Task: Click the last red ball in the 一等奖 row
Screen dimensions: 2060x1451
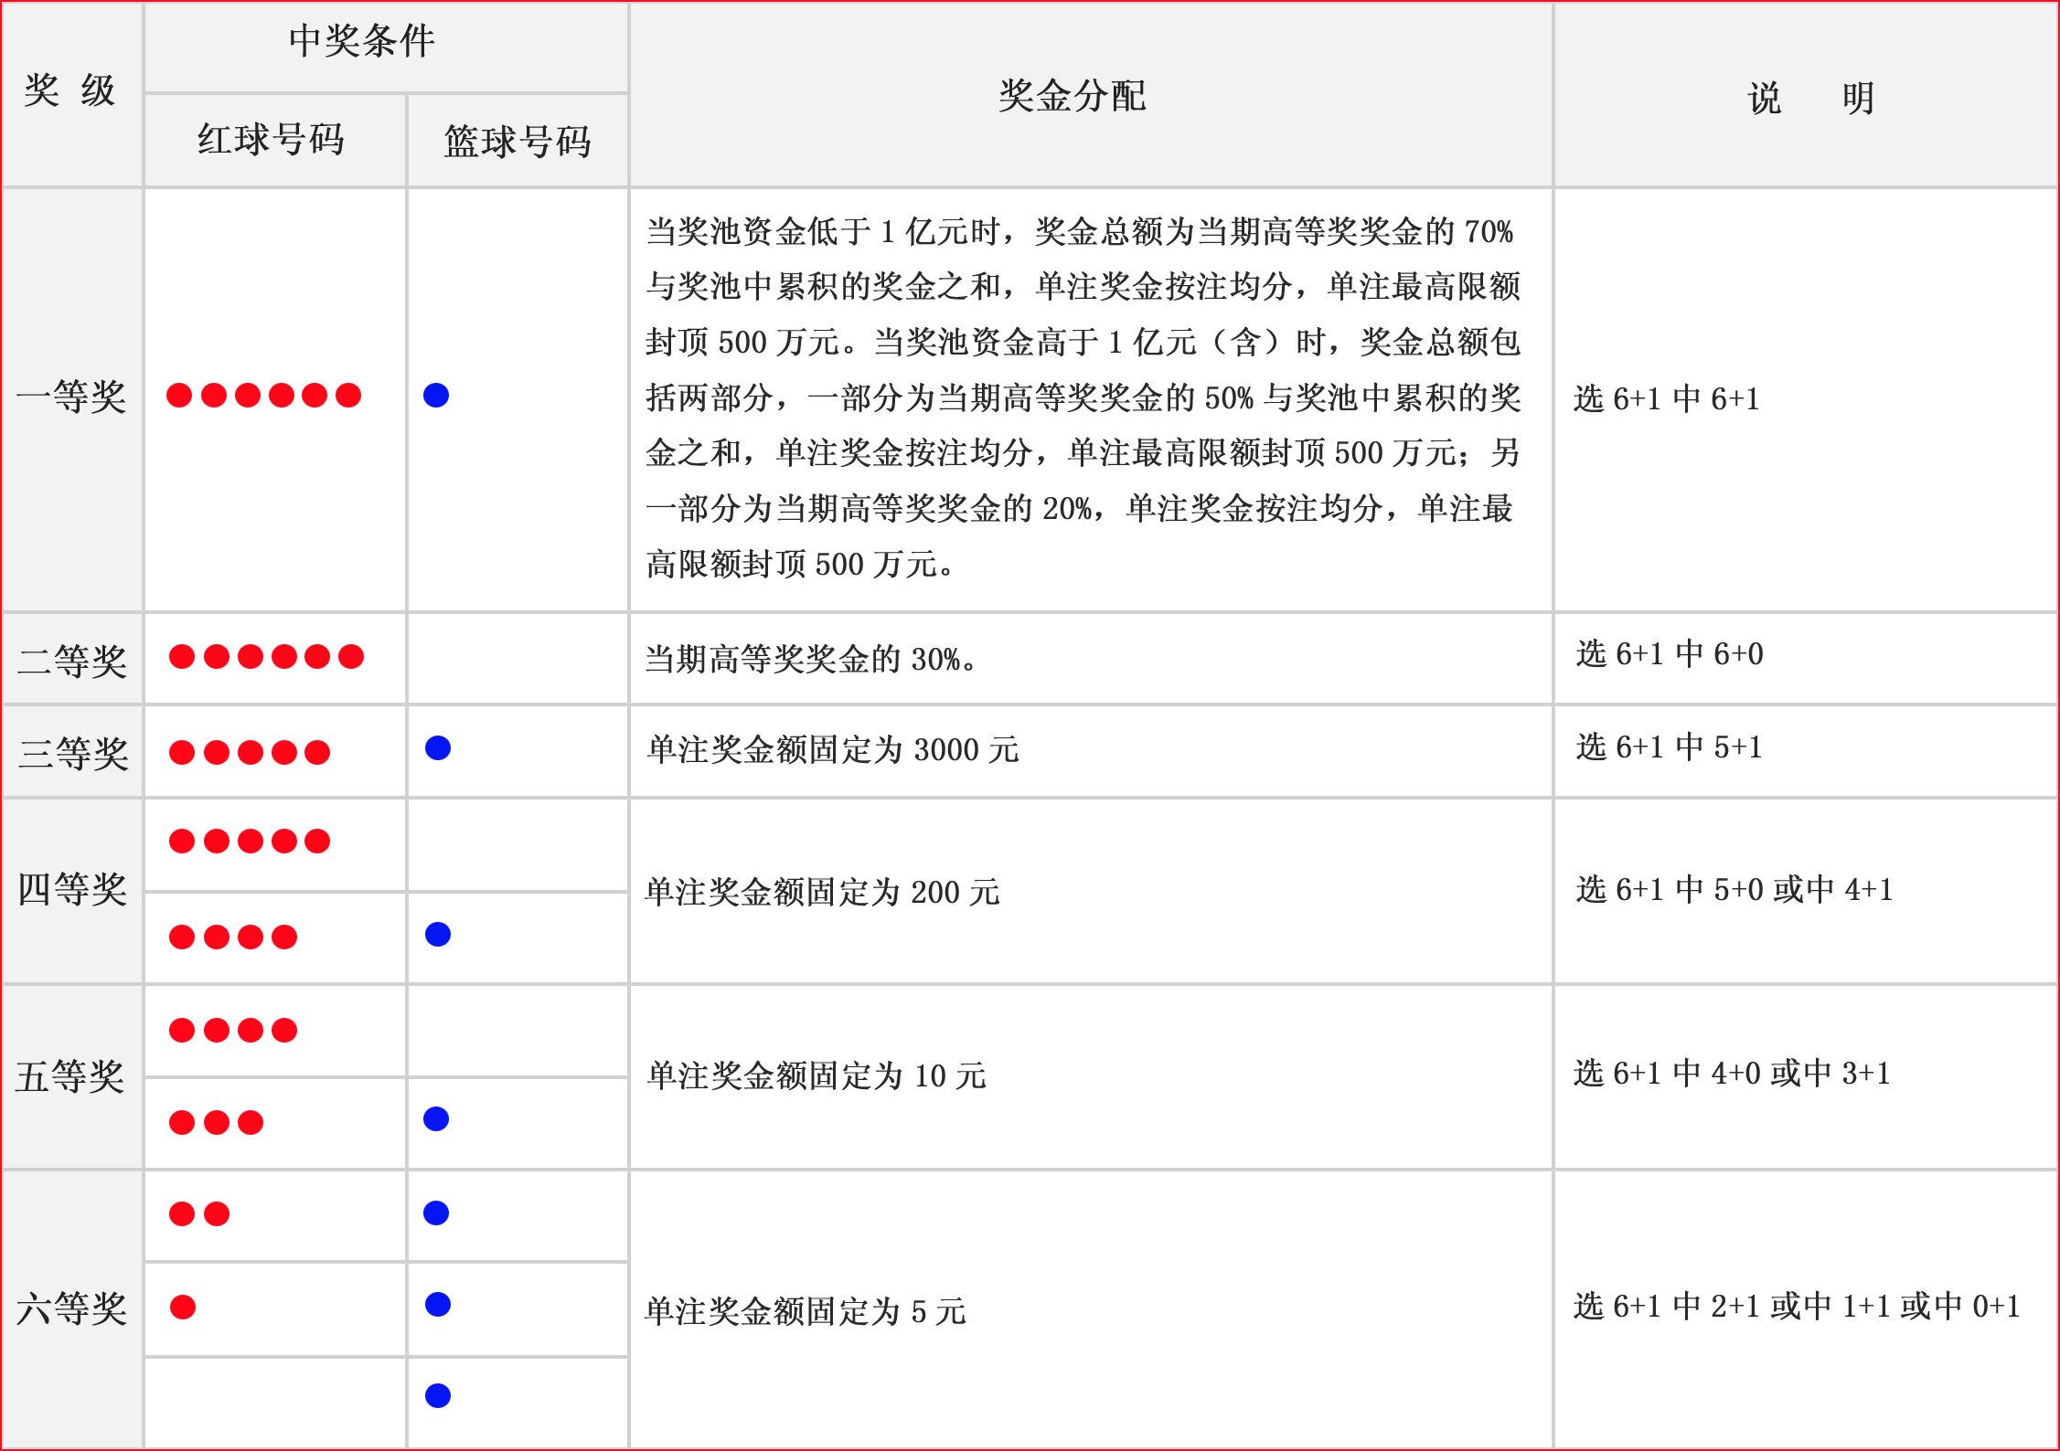Action: tap(348, 395)
